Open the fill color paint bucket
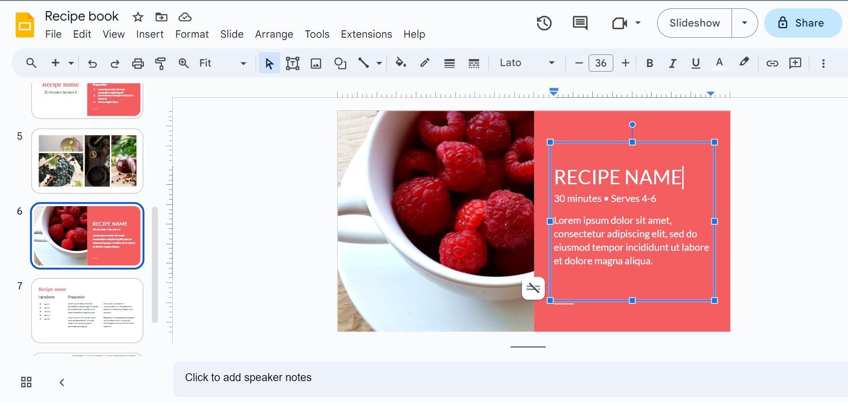The width and height of the screenshot is (848, 403). tap(400, 63)
